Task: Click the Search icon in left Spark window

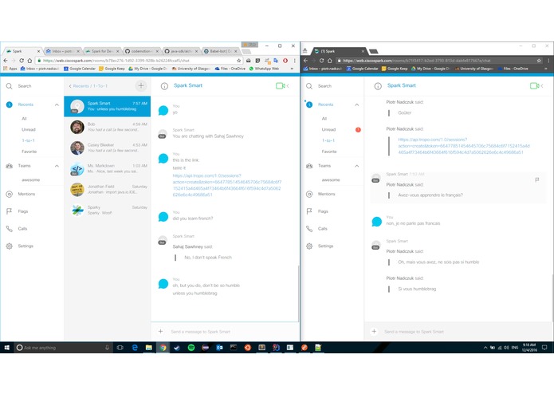Action: click(10, 86)
